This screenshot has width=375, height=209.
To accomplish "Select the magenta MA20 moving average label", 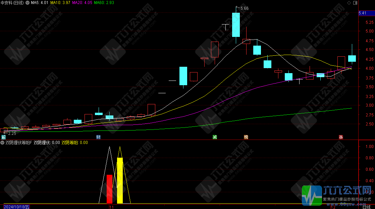I will [82, 3].
